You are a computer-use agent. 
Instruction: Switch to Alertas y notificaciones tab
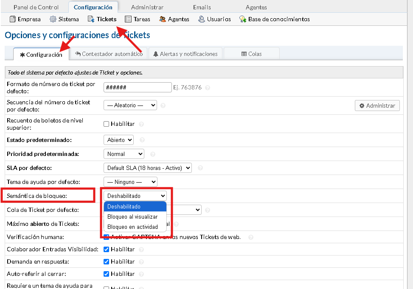tap(185, 54)
